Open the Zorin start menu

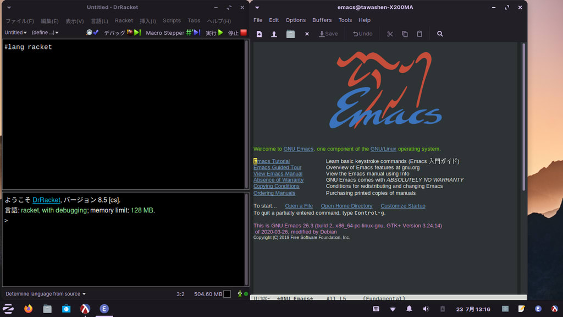[x=8, y=309]
